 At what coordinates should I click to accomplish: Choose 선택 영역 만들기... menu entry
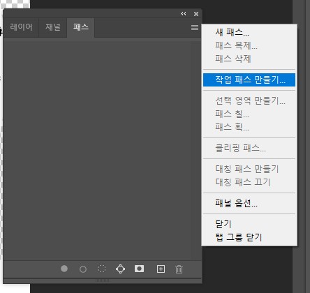click(x=249, y=100)
